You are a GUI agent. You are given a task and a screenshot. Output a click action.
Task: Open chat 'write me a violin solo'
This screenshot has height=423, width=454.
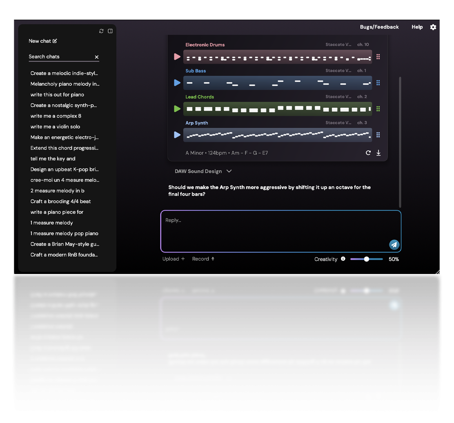[55, 127]
